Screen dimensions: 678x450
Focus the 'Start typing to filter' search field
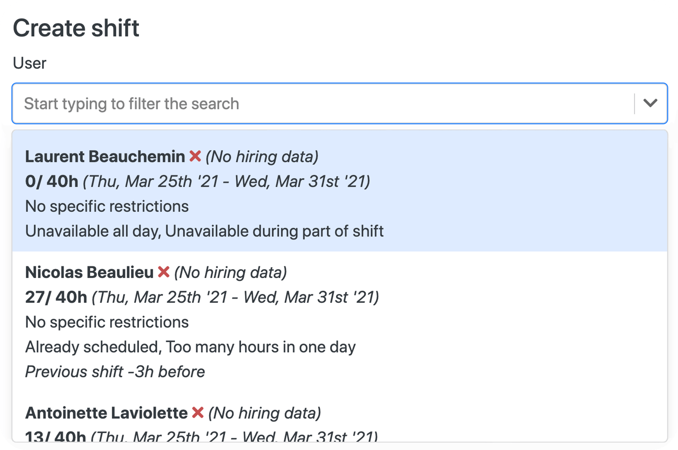click(322, 103)
